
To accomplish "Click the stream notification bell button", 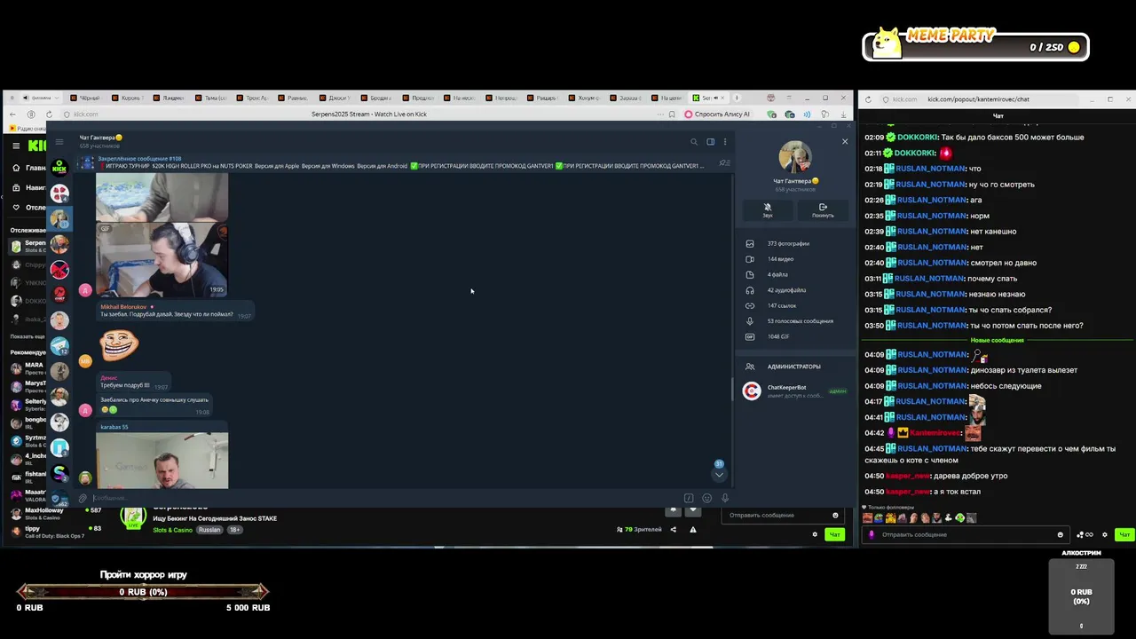I will 674,510.
